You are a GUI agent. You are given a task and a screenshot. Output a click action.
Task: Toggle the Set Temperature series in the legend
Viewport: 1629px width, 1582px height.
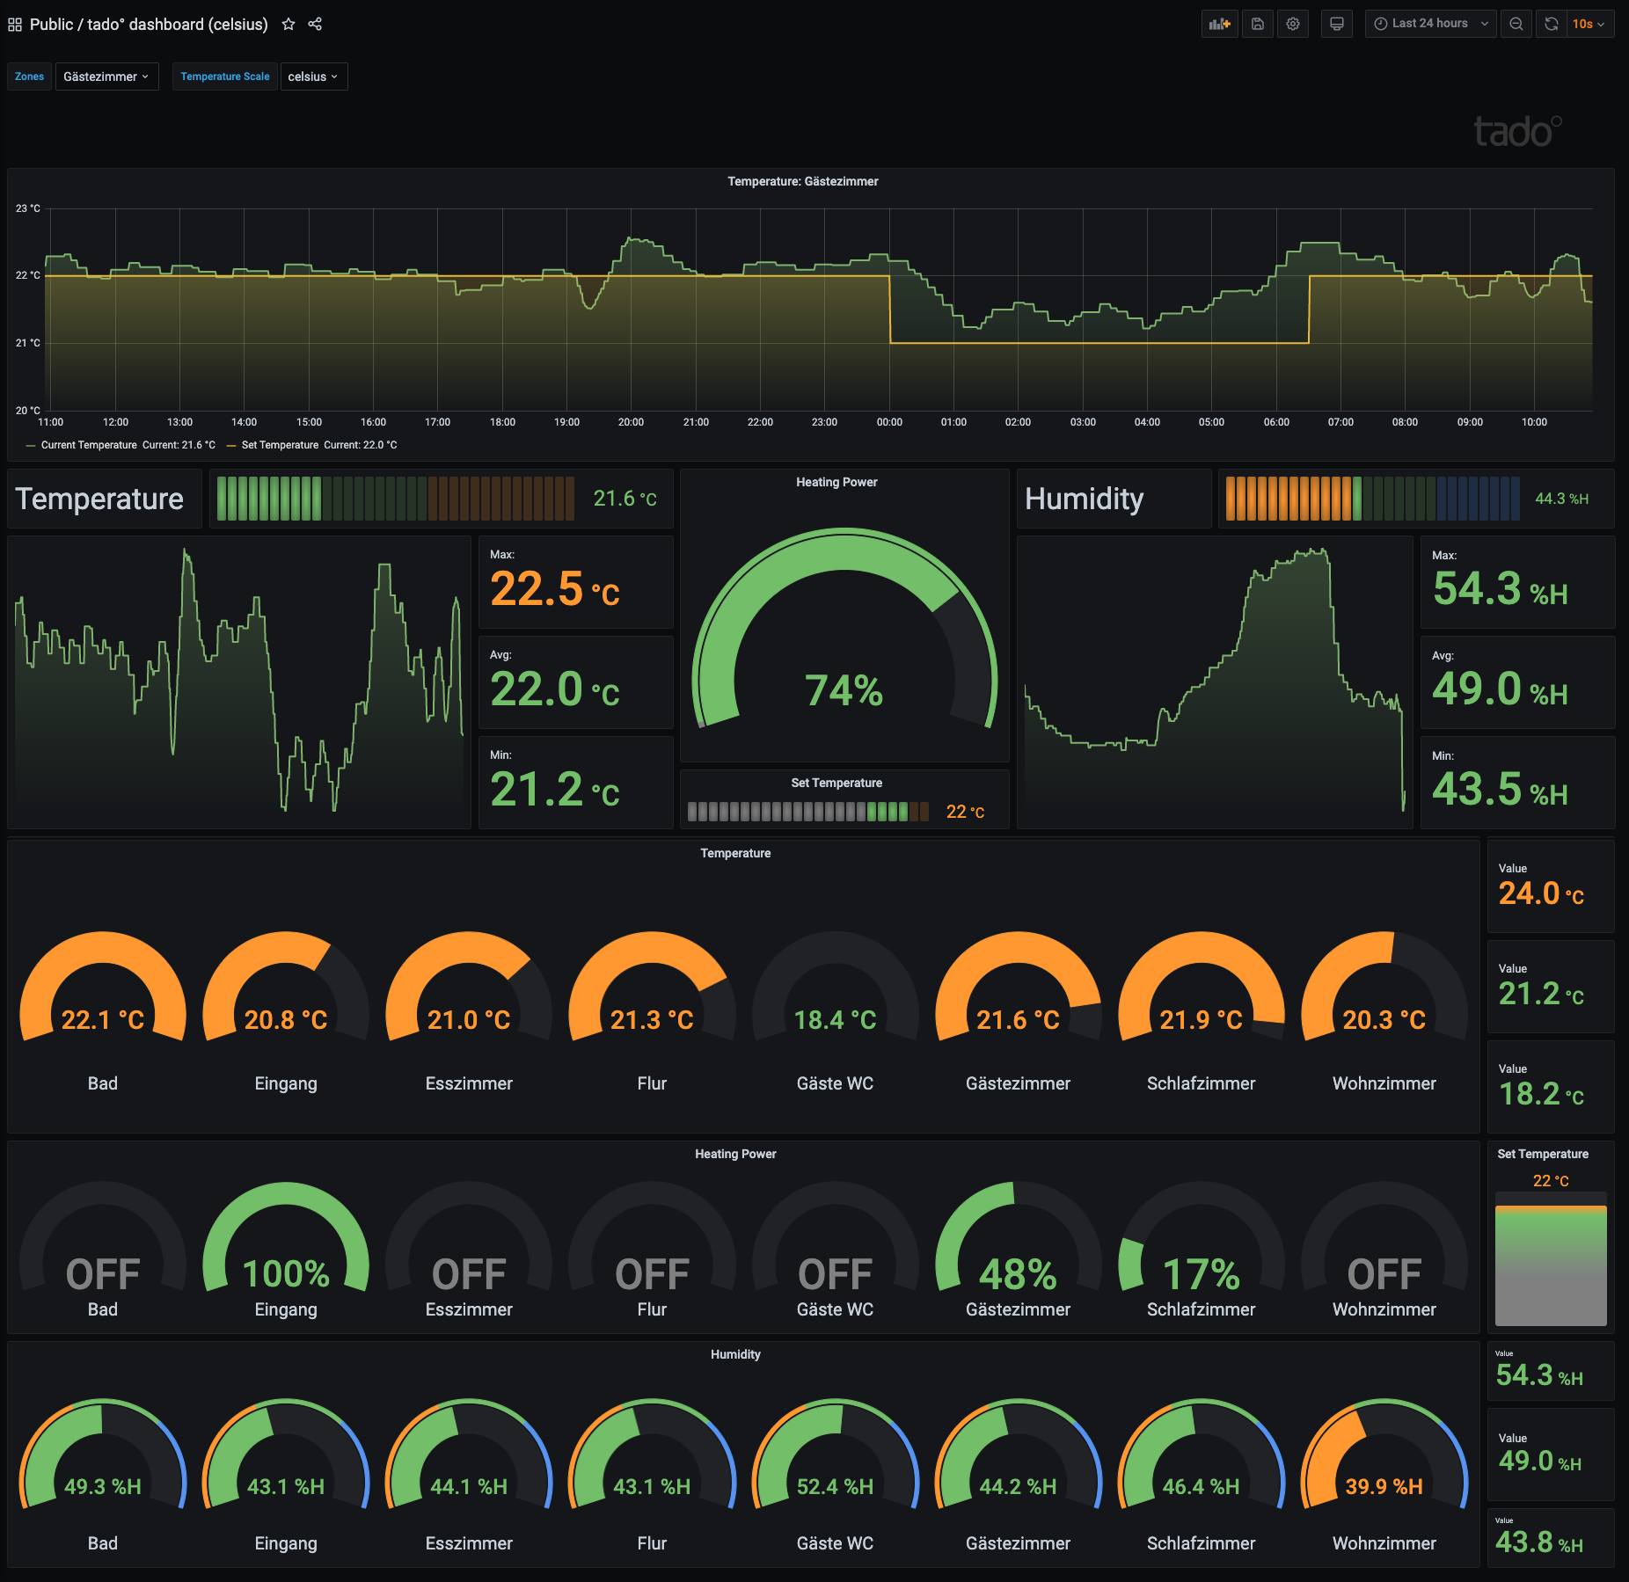[280, 445]
